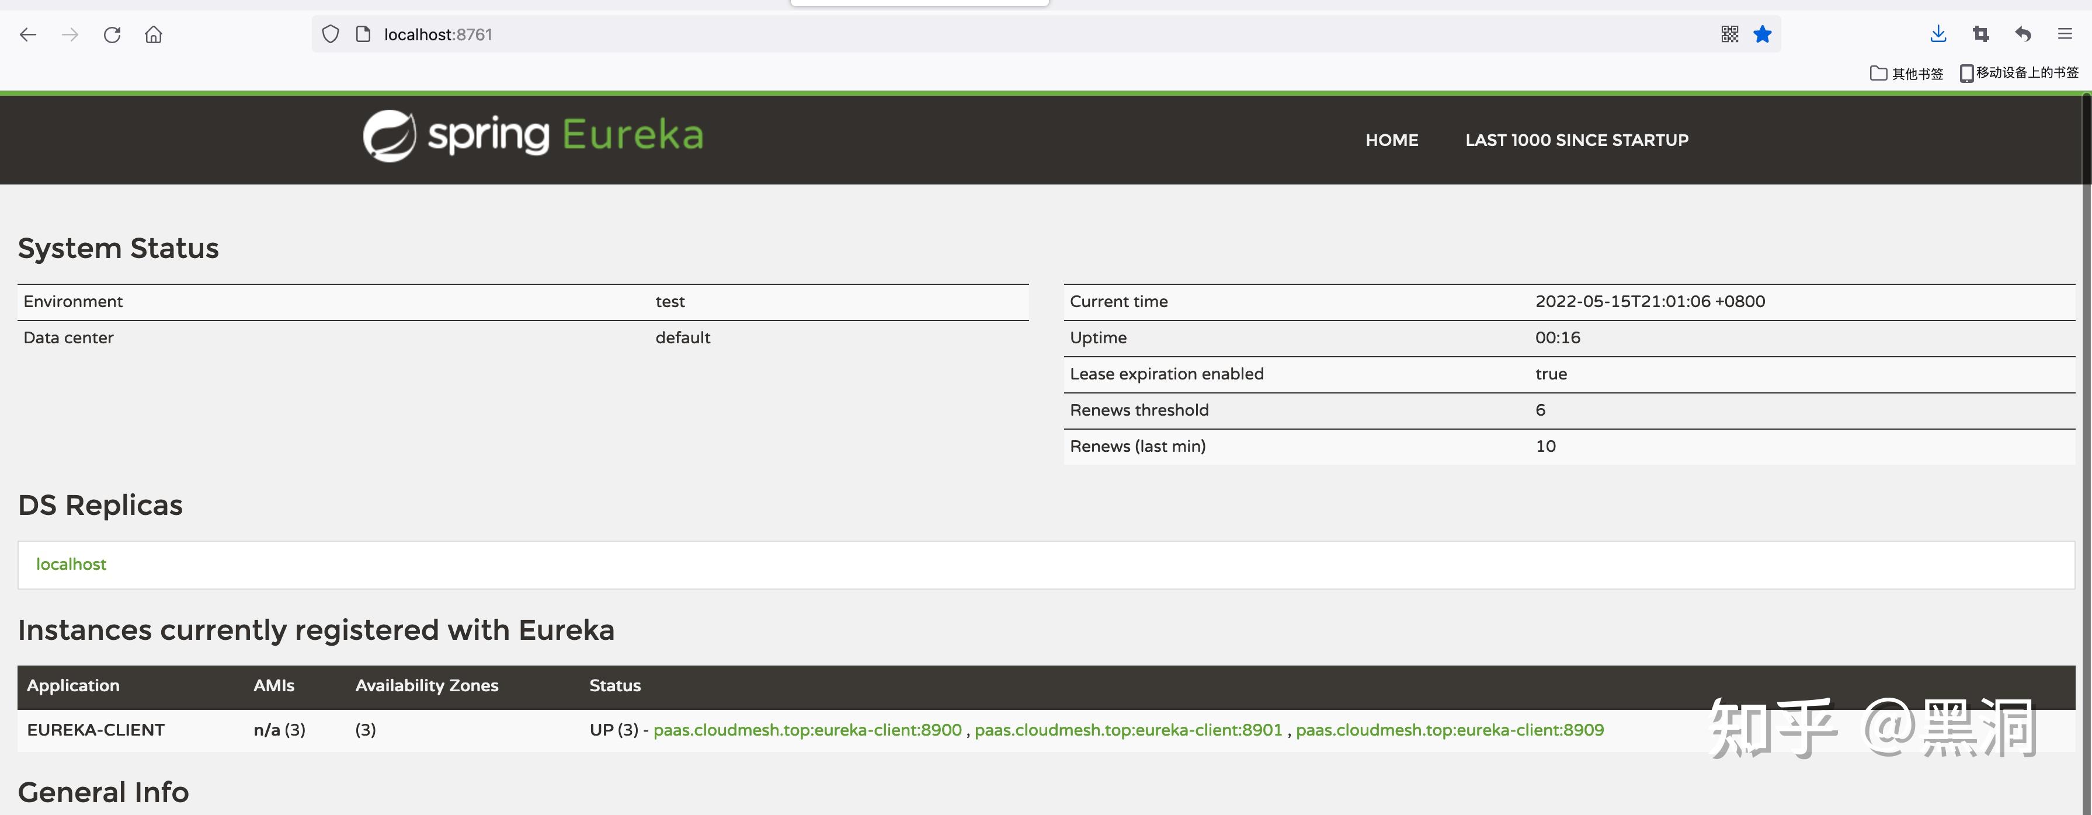Open the downloads arrow icon
The height and width of the screenshot is (815, 2092).
[1938, 34]
